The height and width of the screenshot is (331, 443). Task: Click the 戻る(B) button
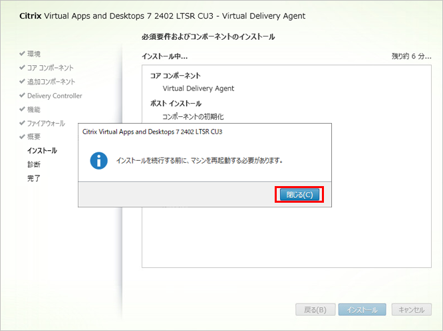coord(315,310)
